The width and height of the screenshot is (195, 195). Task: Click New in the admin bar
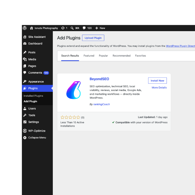(x=102, y=28)
